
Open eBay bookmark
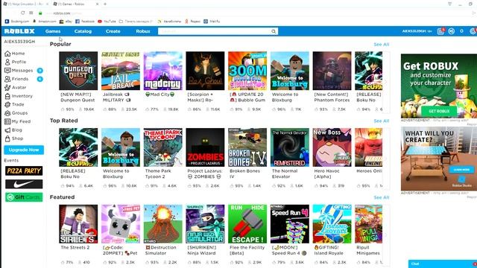point(66,22)
